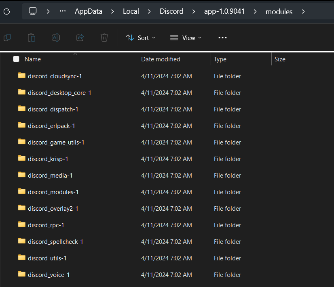Click the discord_overlay2-1 folder icon

tap(22, 208)
